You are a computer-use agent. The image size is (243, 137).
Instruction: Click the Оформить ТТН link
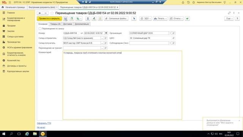(x=44, y=123)
